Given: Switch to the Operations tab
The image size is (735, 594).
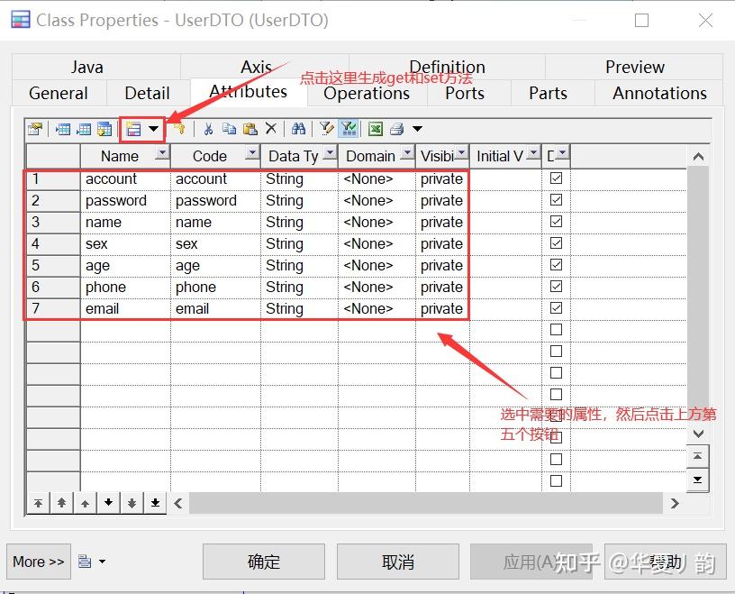Looking at the screenshot, I should click(366, 93).
